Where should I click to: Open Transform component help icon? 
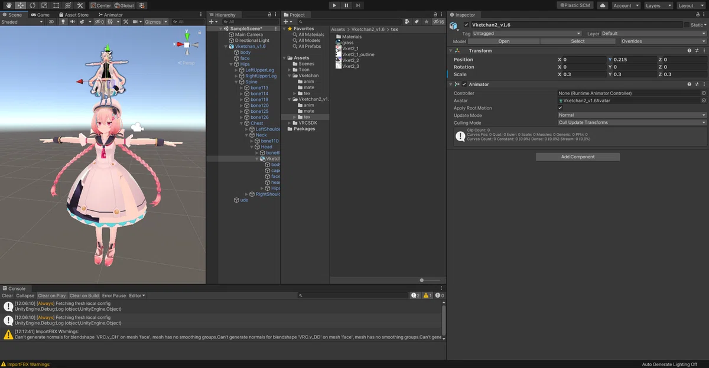point(689,51)
